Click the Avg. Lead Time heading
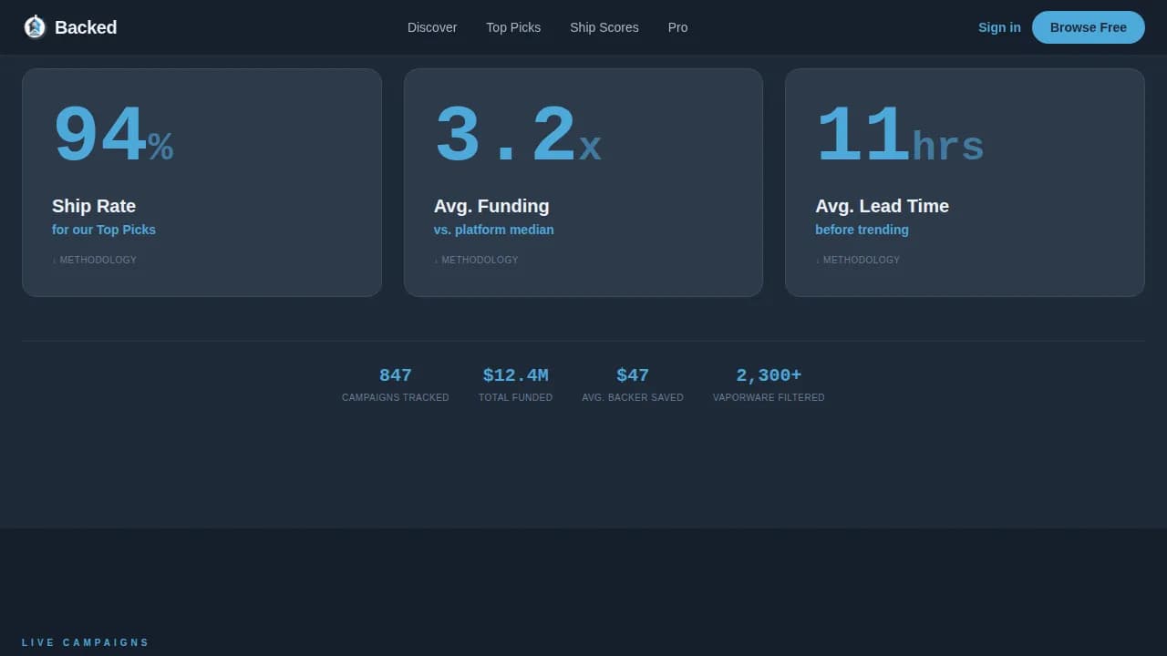Image resolution: width=1167 pixels, height=656 pixels. click(882, 206)
